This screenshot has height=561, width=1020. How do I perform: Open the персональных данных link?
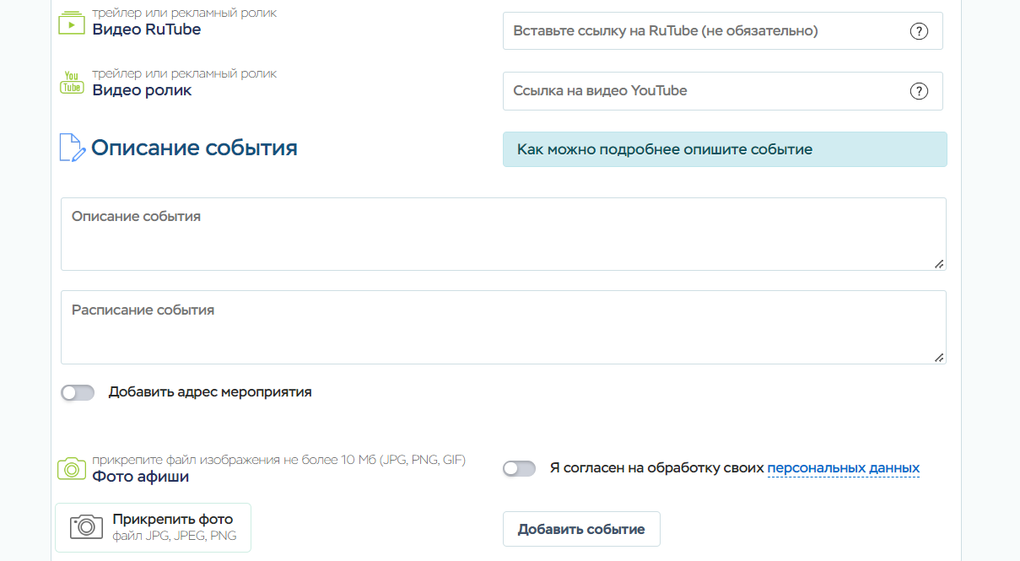coord(843,468)
